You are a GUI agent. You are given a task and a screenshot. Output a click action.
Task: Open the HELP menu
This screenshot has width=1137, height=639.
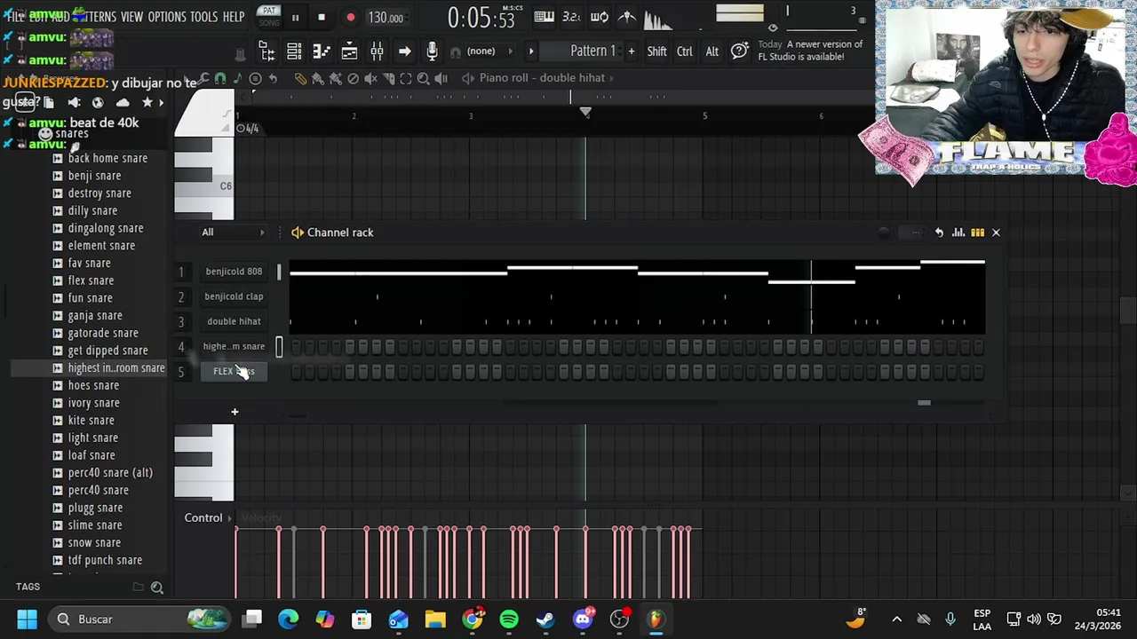click(234, 17)
